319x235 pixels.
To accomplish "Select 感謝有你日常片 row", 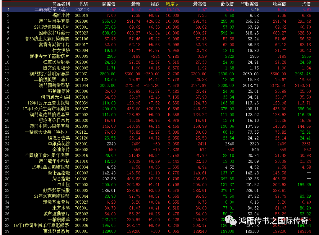I will point(160,121).
